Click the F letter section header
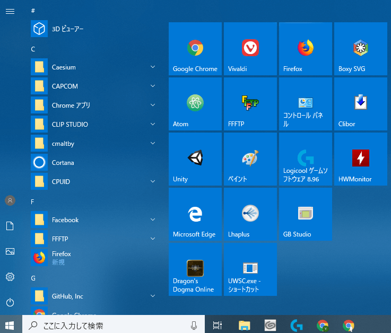 (x=32, y=202)
